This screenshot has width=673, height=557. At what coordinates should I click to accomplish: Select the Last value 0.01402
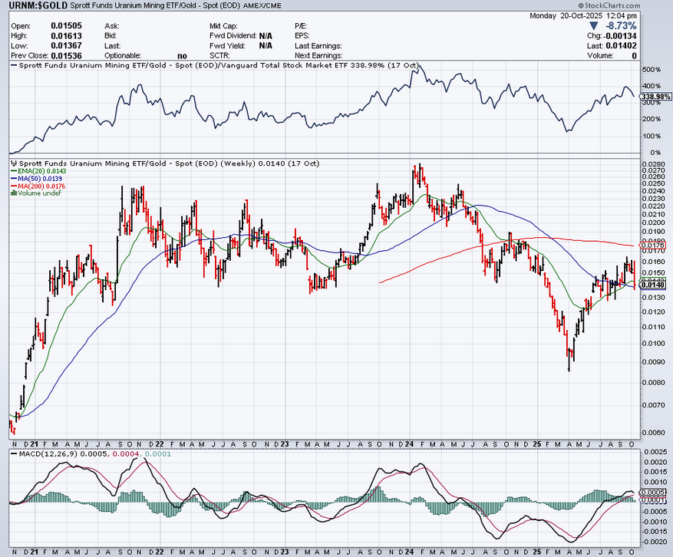[621, 46]
